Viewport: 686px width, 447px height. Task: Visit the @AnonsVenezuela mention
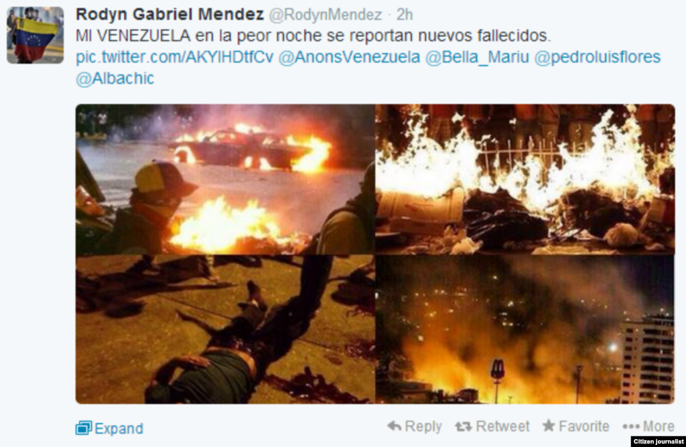tap(349, 58)
